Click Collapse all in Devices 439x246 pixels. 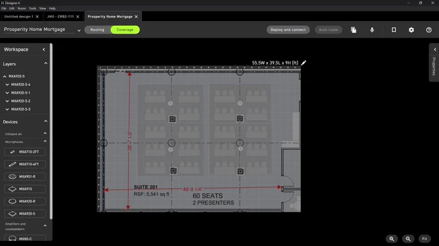tap(13, 134)
